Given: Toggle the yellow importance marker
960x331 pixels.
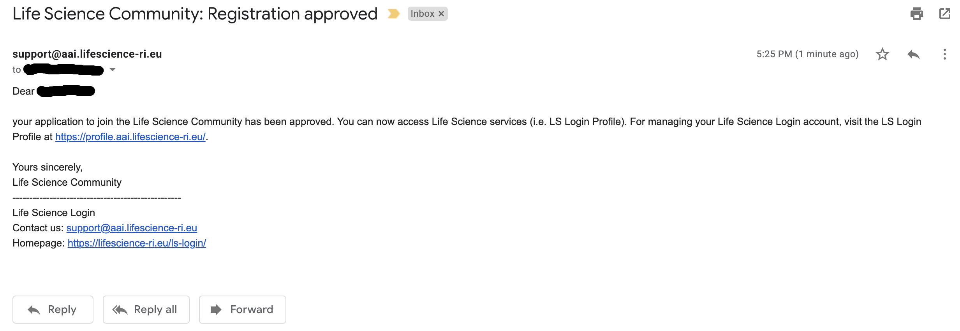Looking at the screenshot, I should pyautogui.click(x=393, y=14).
